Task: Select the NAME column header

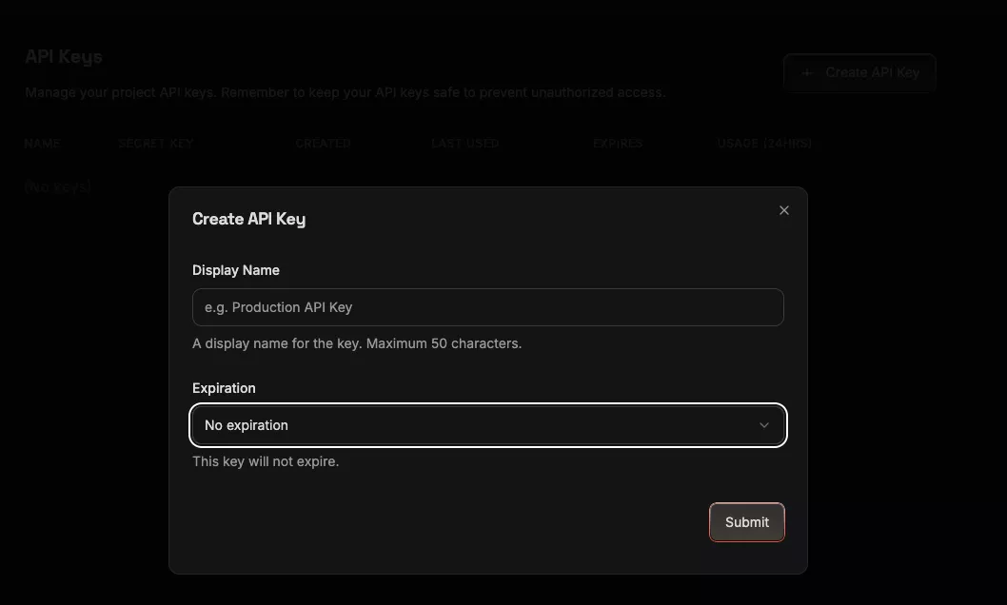Action: [x=43, y=144]
